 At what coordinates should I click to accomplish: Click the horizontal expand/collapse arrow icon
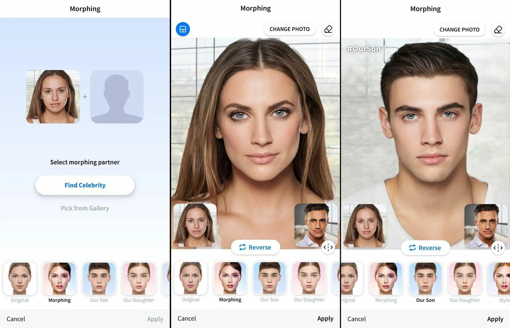click(x=328, y=247)
